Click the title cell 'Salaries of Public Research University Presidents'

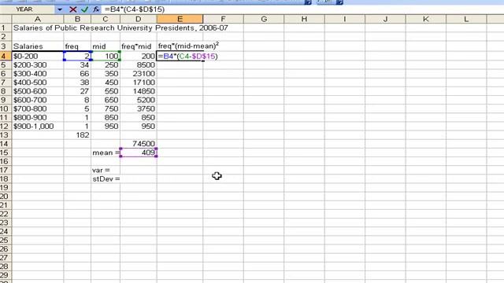click(x=120, y=28)
